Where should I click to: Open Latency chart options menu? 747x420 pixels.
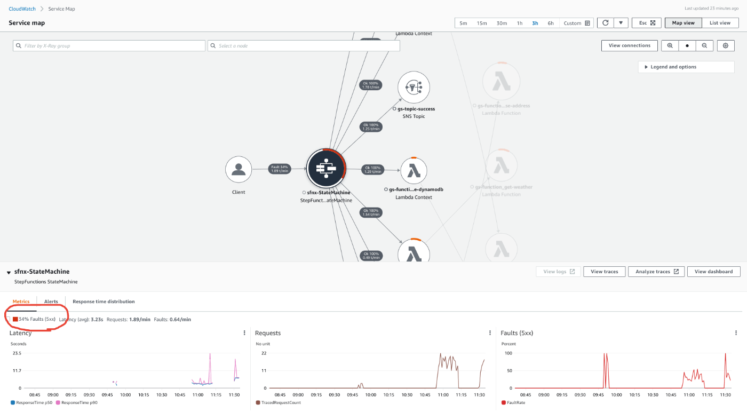click(244, 332)
